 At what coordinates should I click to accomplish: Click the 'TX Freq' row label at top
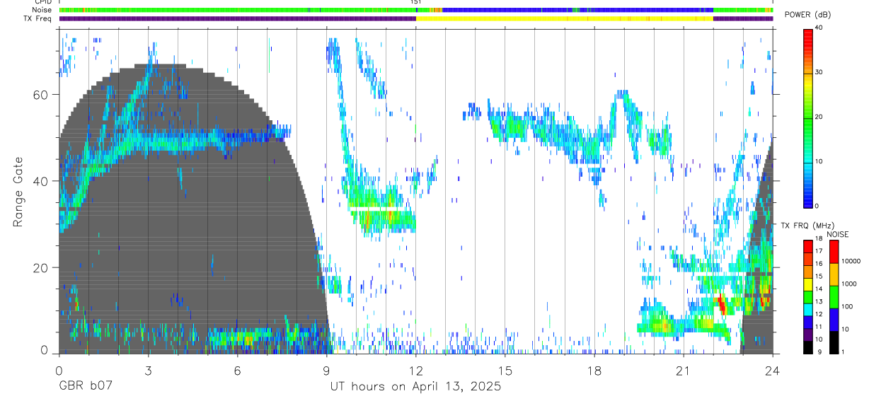tap(38, 18)
